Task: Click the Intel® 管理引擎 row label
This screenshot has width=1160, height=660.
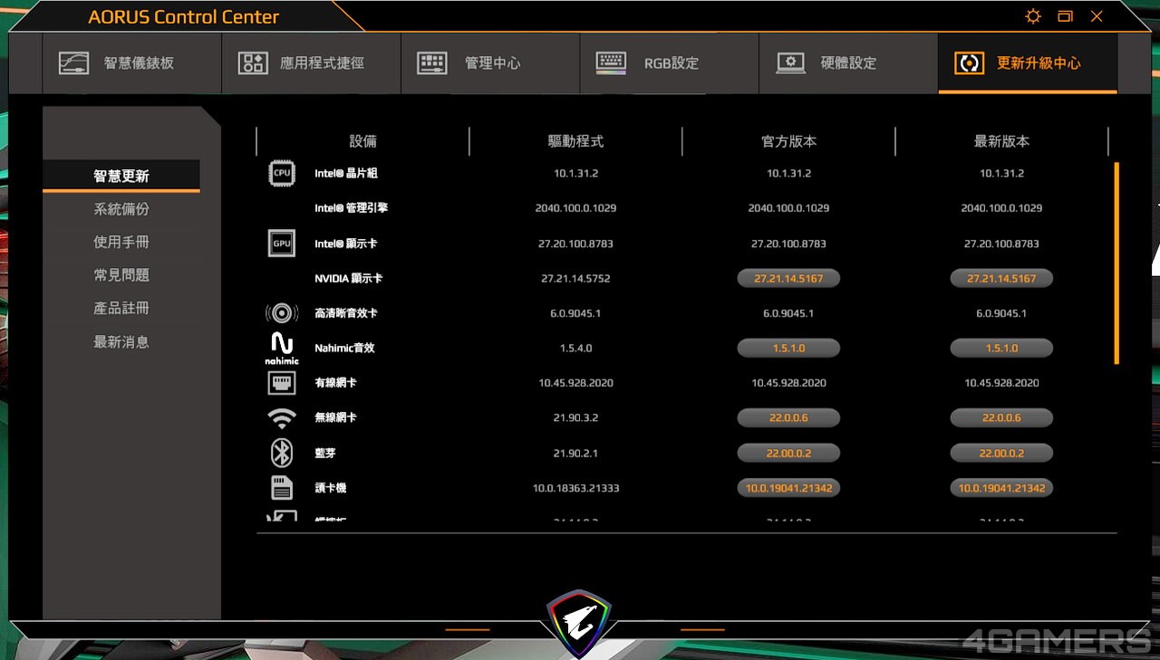Action: click(352, 208)
